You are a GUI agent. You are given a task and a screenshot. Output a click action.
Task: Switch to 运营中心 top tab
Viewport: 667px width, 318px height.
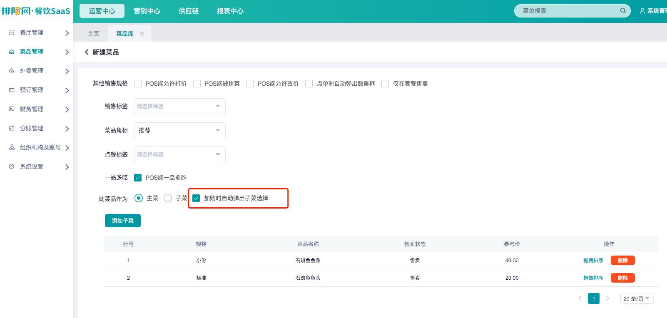click(102, 11)
